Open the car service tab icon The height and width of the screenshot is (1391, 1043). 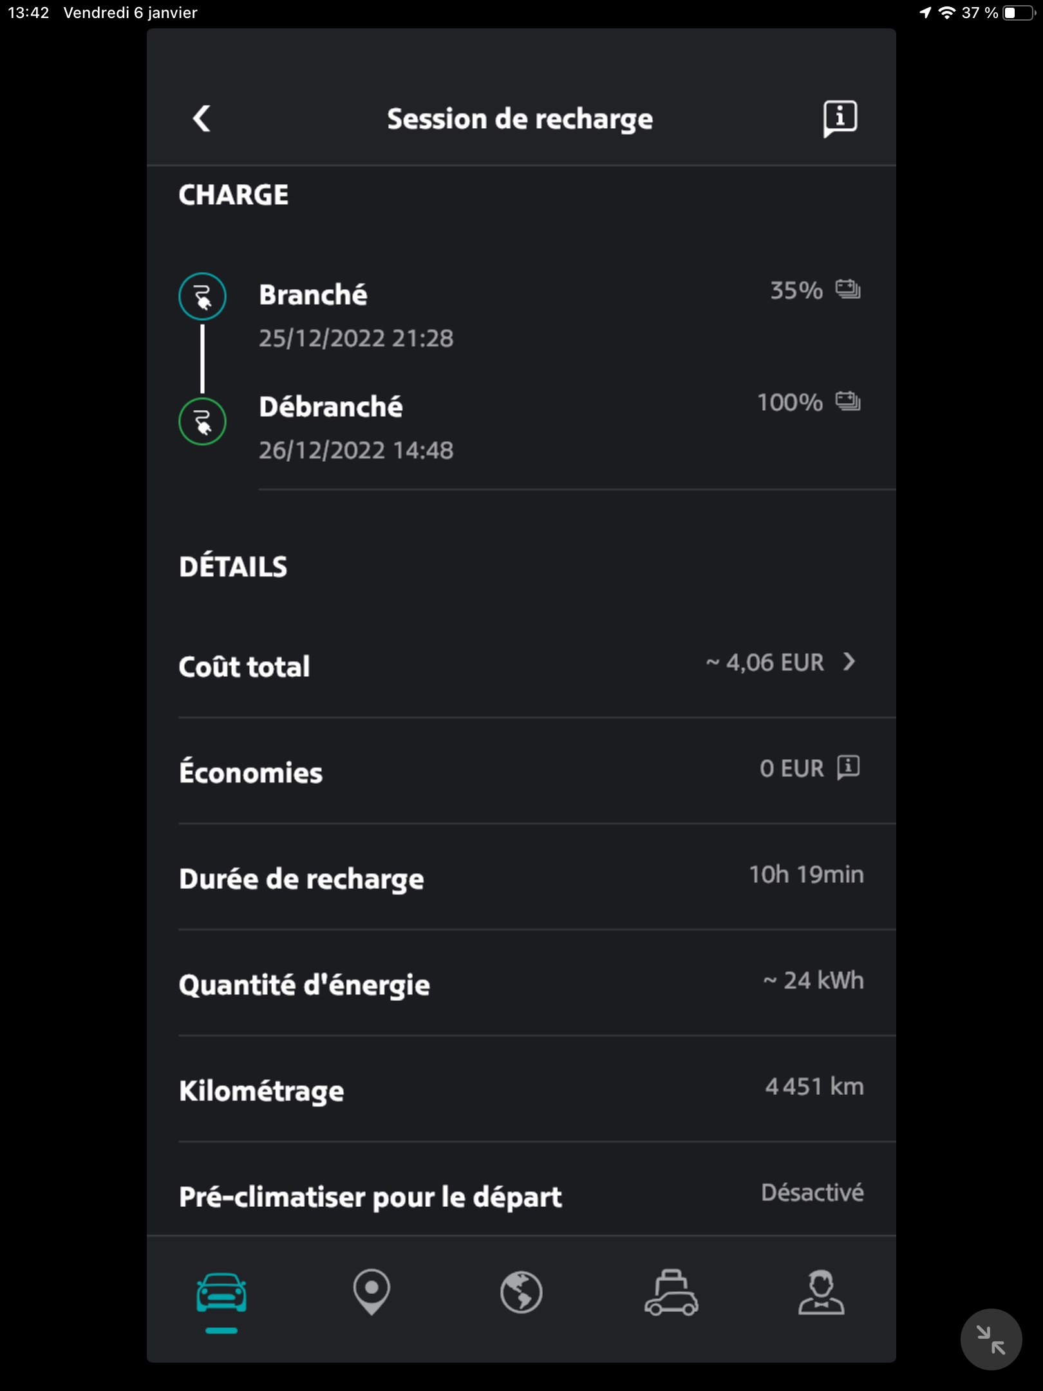coord(672,1292)
